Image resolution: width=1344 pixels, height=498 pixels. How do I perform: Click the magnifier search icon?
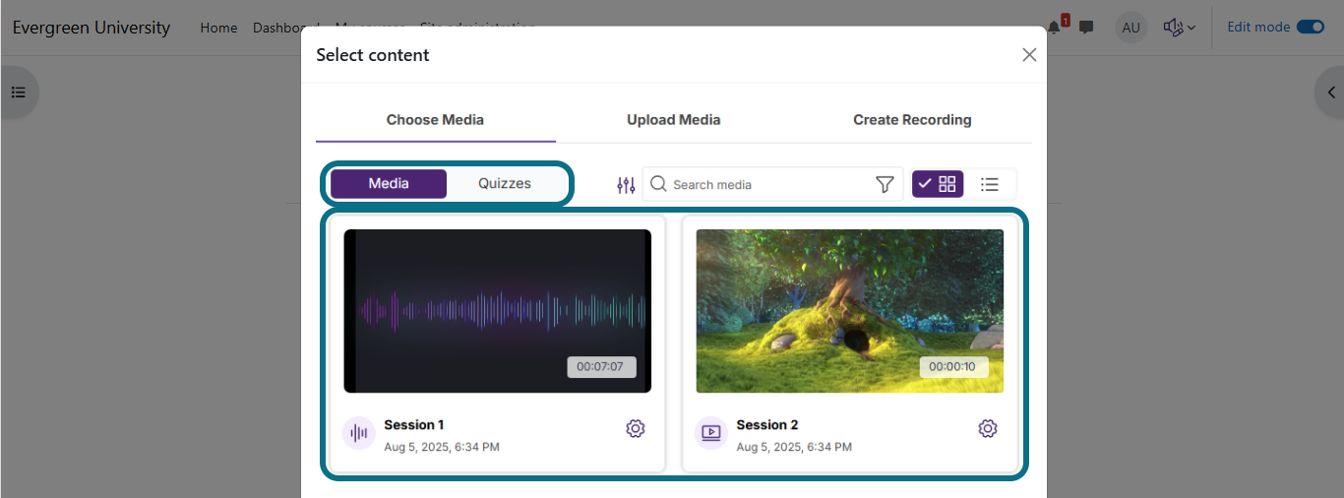pyautogui.click(x=659, y=184)
